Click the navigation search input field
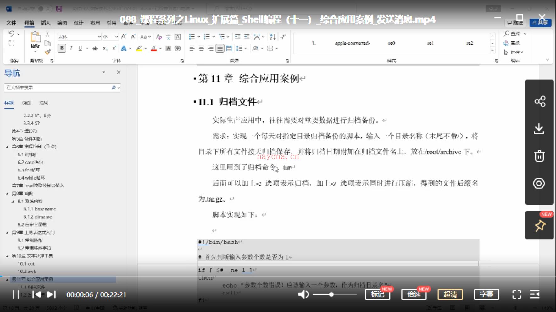 [x=58, y=88]
